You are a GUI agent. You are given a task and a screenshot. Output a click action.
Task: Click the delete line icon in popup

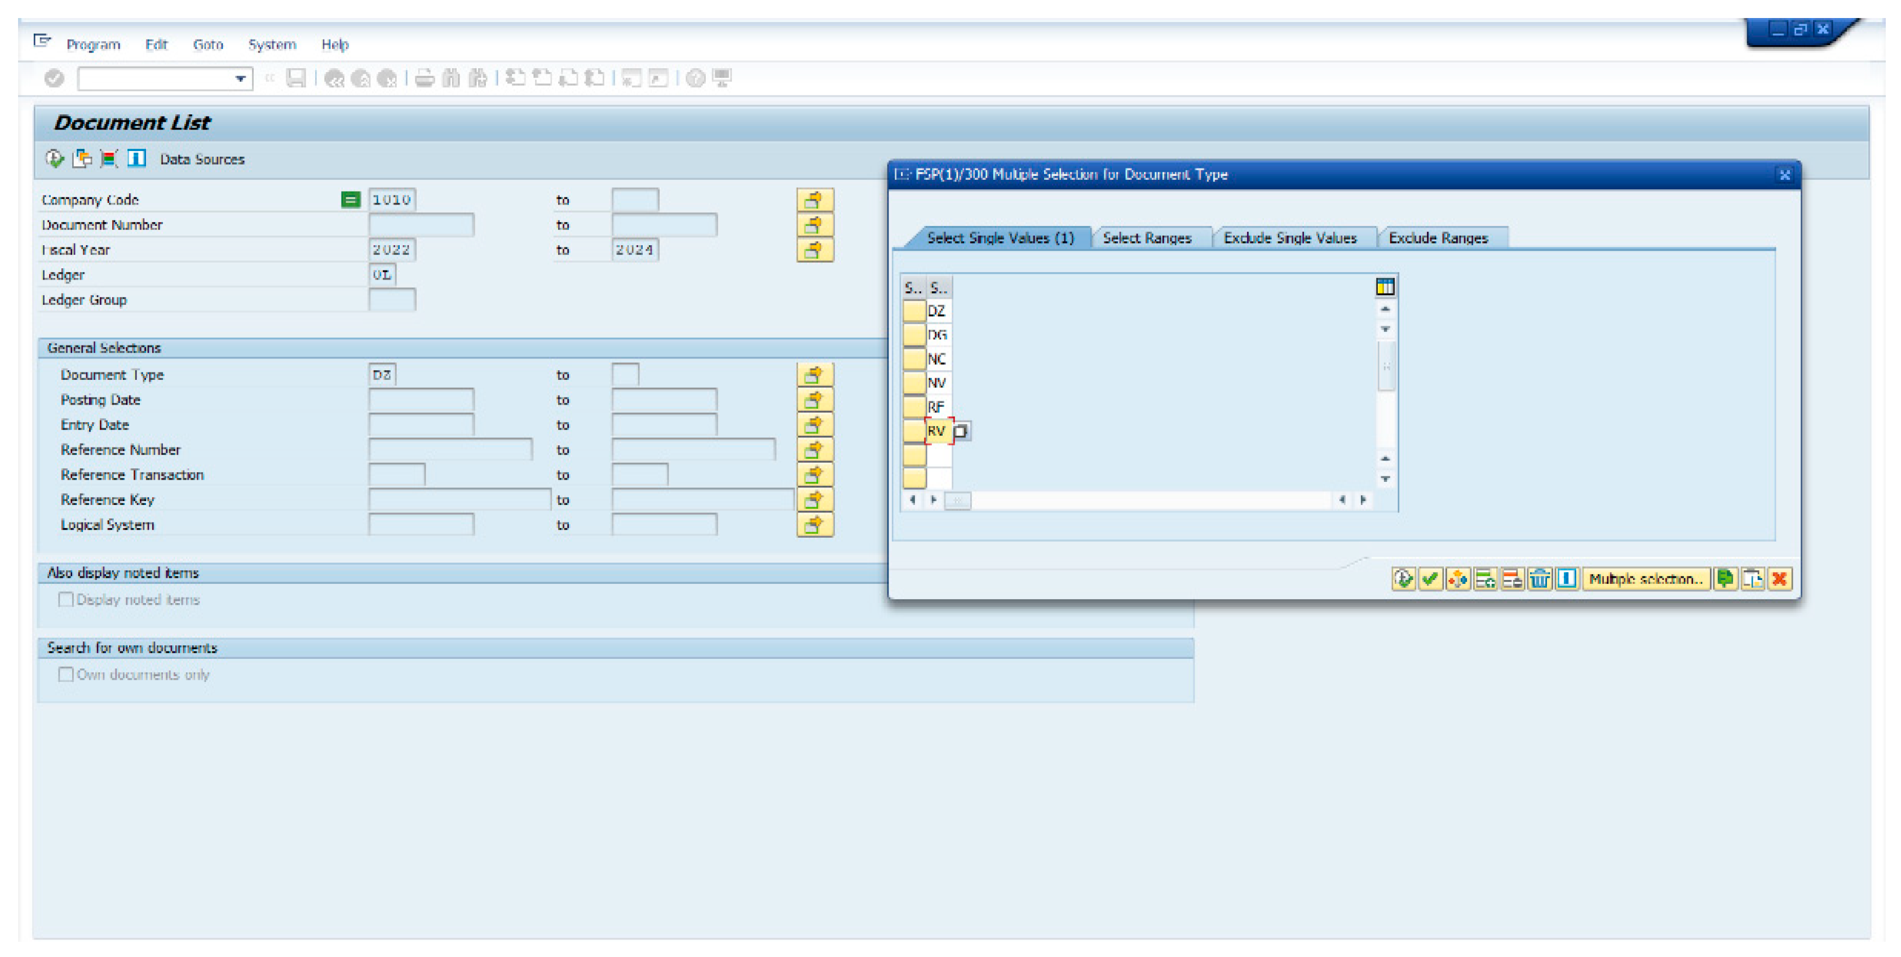click(x=1511, y=578)
